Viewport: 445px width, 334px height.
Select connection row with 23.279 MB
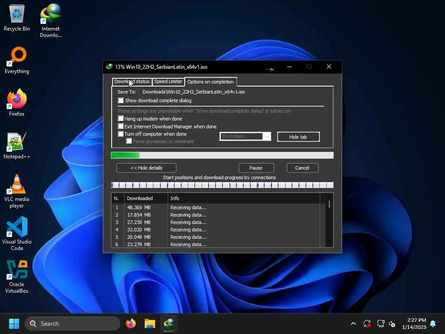tap(216, 244)
